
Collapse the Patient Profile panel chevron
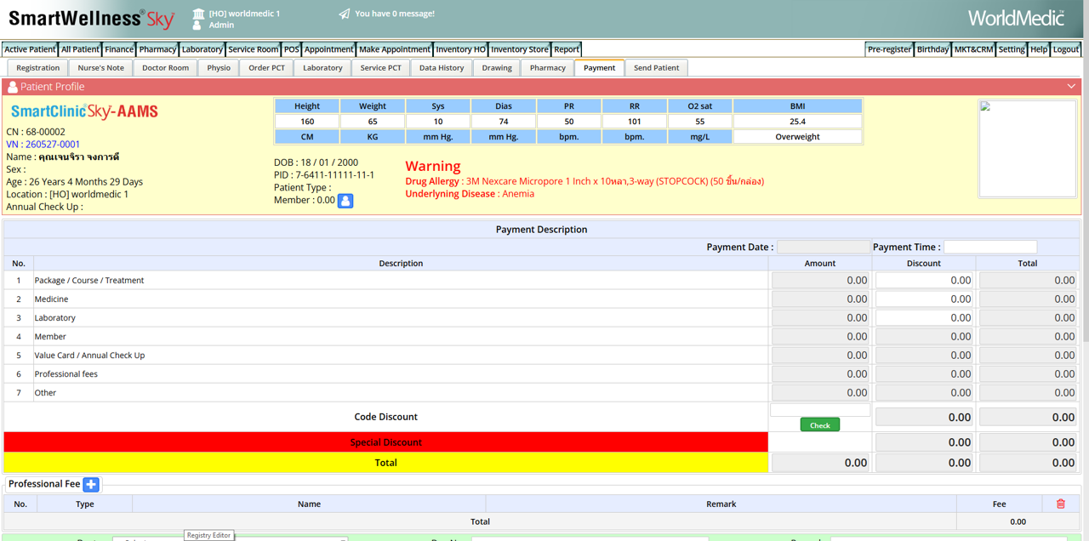(x=1071, y=86)
